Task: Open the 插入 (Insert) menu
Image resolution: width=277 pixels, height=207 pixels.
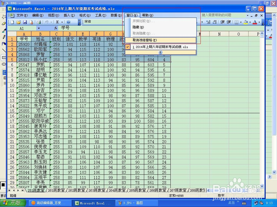Action: click(x=69, y=15)
